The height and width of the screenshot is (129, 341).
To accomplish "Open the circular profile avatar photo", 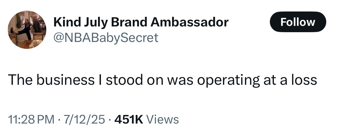I will [27, 30].
